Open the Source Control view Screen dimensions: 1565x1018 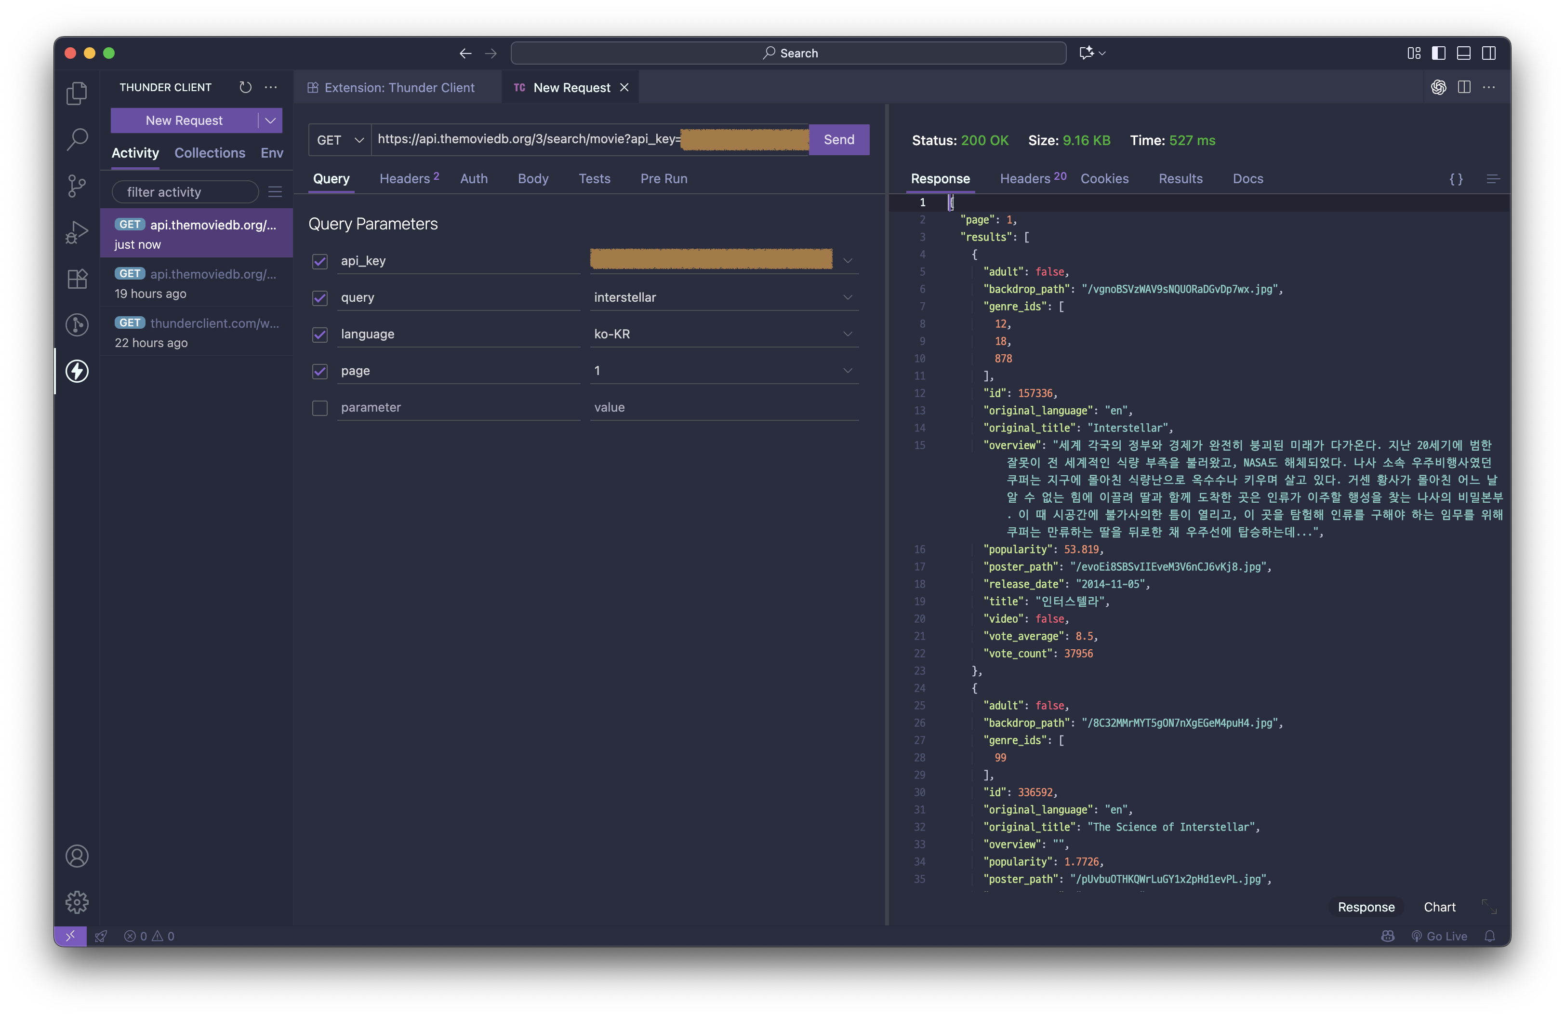click(77, 186)
